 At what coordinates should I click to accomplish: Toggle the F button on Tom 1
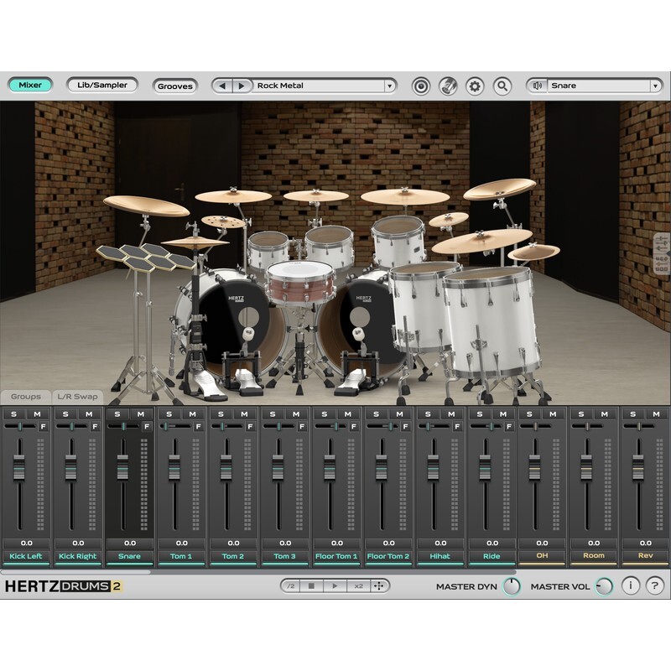pyautogui.click(x=198, y=426)
